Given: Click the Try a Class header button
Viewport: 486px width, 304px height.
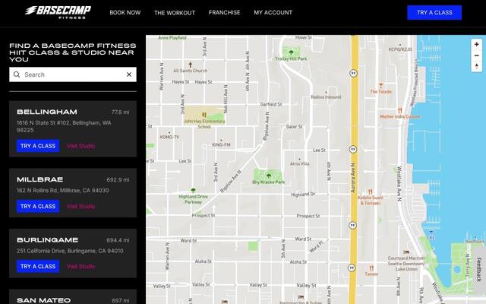Looking at the screenshot, I should click(x=434, y=12).
